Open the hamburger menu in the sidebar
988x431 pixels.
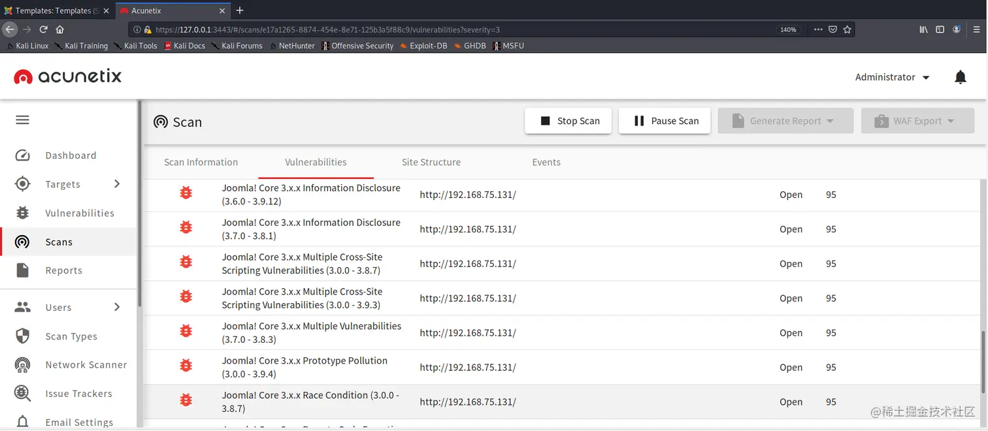[x=22, y=120]
